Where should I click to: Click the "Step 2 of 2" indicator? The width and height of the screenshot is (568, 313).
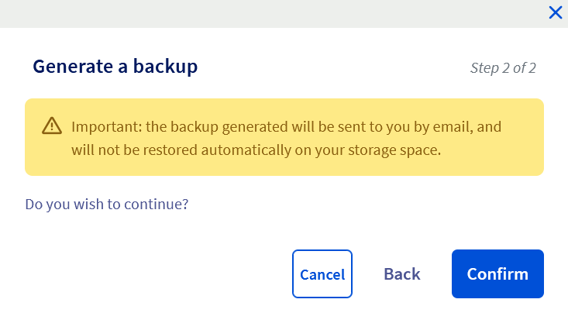tap(503, 67)
